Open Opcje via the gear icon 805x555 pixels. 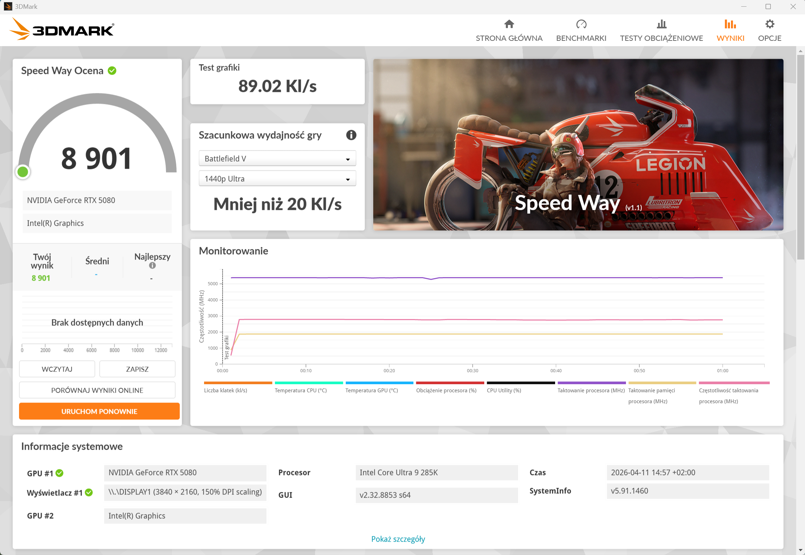tap(769, 24)
